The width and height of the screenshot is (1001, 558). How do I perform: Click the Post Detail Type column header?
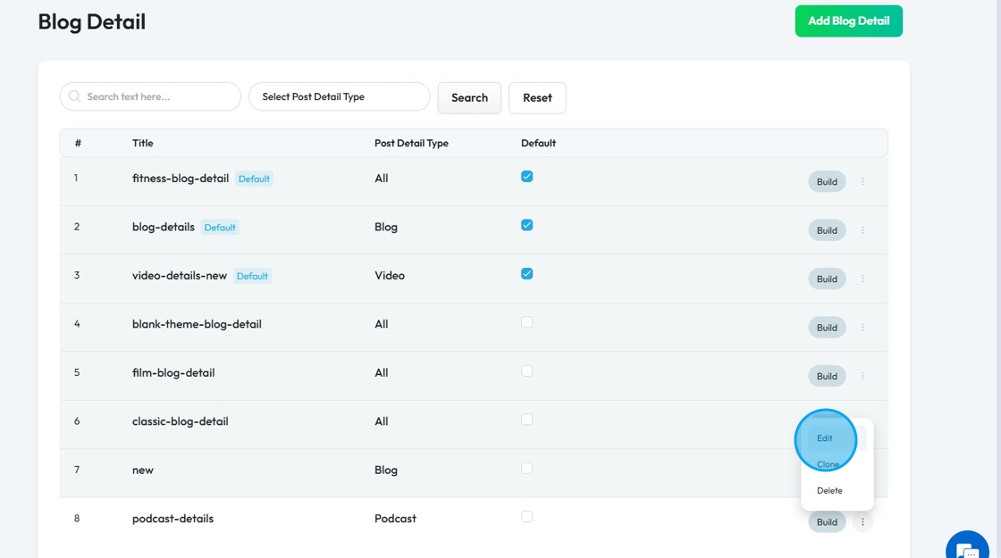pos(411,143)
